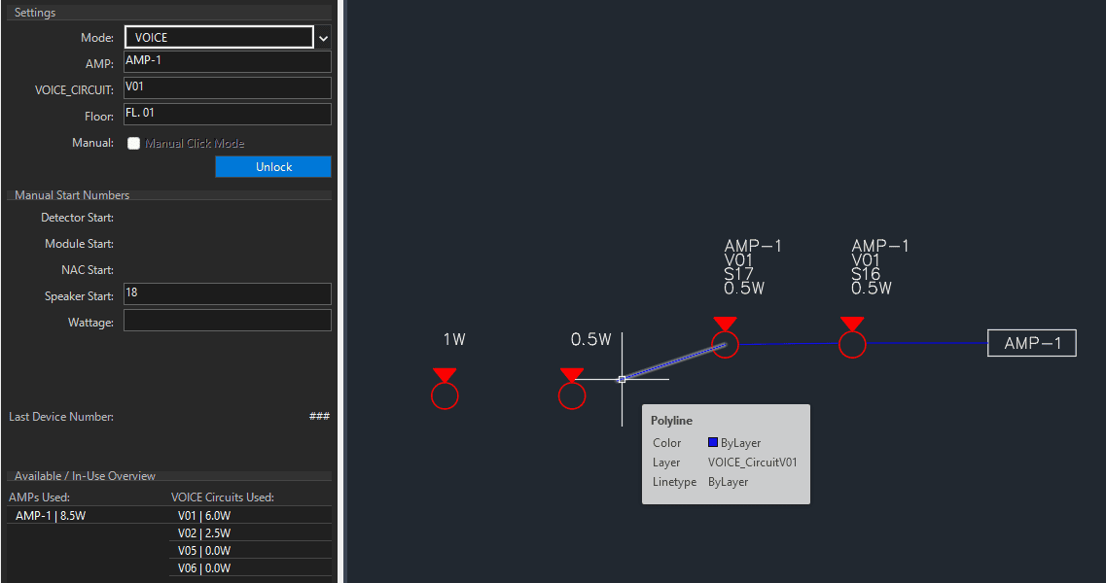
Task: Select the AMP-1 | 8.5W list entry
Action: pyautogui.click(x=51, y=516)
